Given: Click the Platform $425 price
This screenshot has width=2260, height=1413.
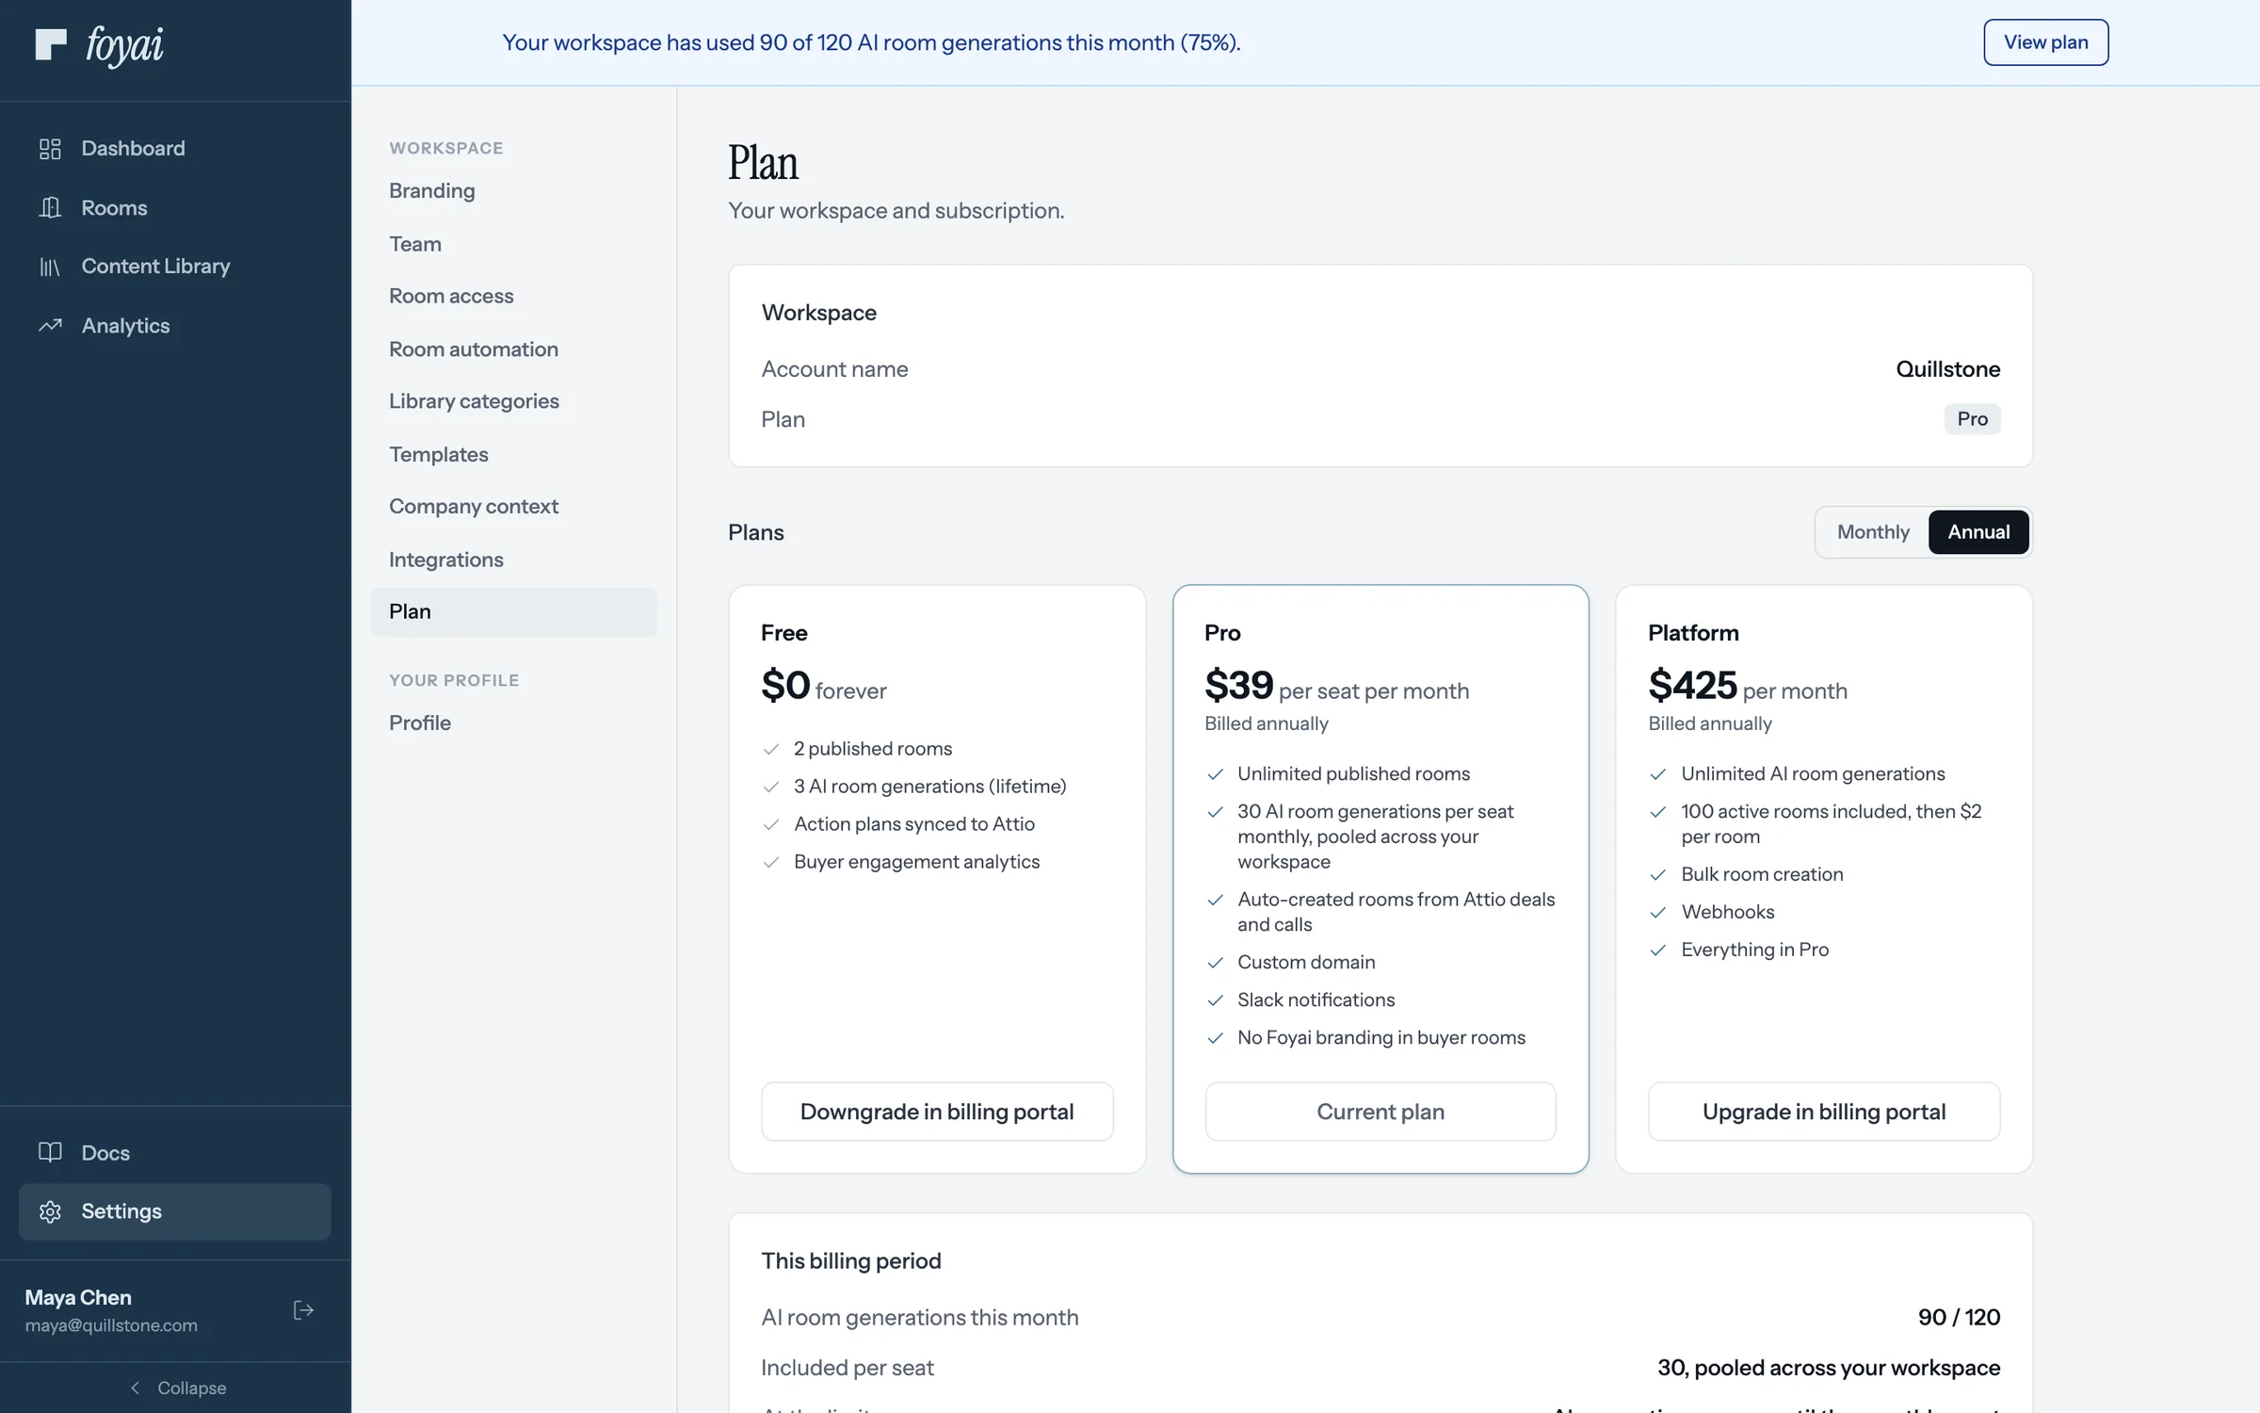Looking at the screenshot, I should [1692, 685].
